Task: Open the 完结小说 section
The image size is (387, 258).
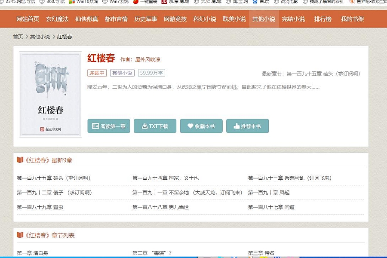Action: pos(293,19)
